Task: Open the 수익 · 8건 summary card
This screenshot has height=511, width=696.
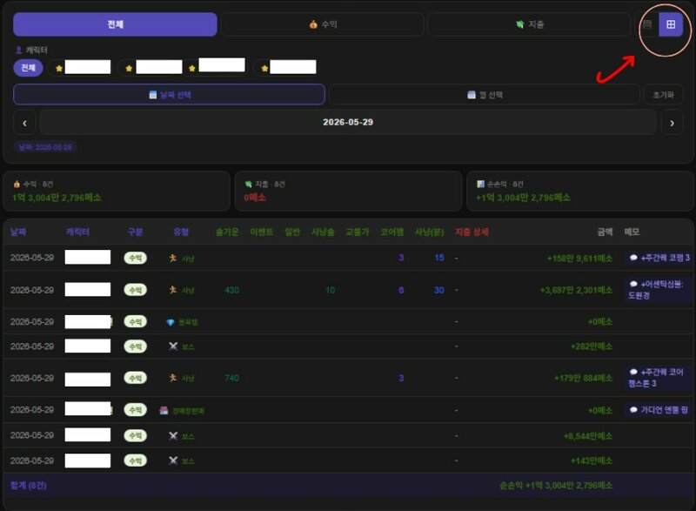Action: (117, 191)
